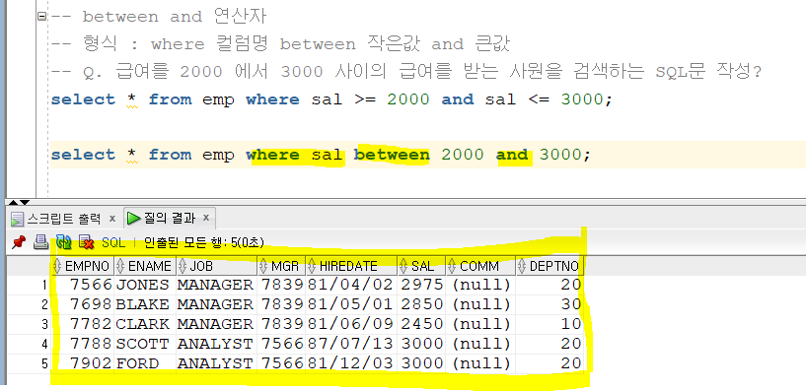The width and height of the screenshot is (806, 391).
Task: Click MANAGER job cell in BLAKE row
Action: (x=215, y=304)
